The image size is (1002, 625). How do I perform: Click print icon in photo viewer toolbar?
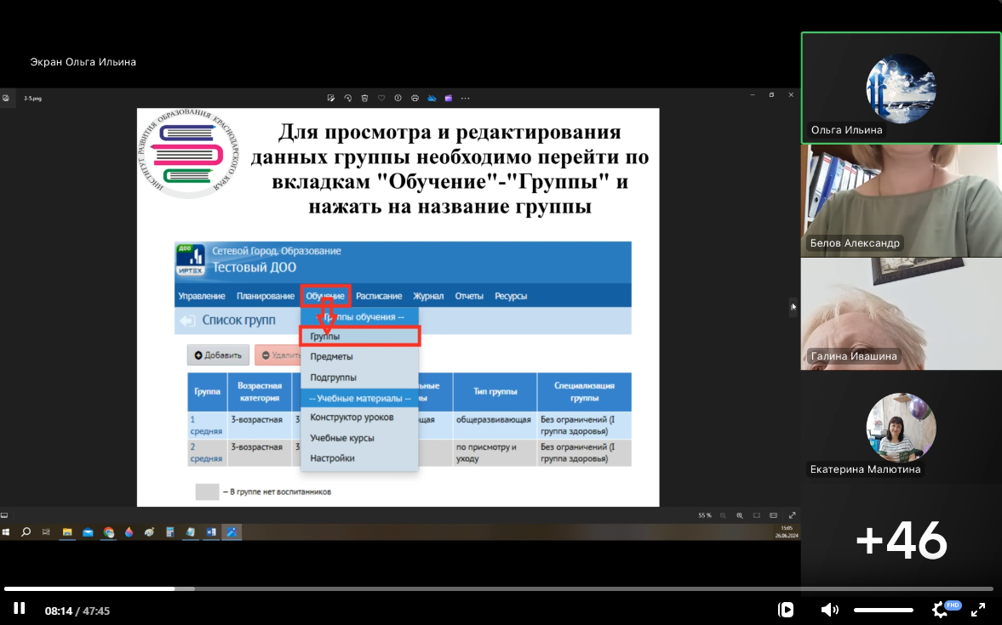click(x=415, y=98)
